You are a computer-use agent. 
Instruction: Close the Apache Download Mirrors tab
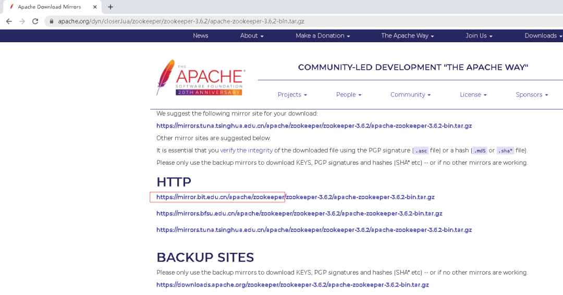[95, 7]
